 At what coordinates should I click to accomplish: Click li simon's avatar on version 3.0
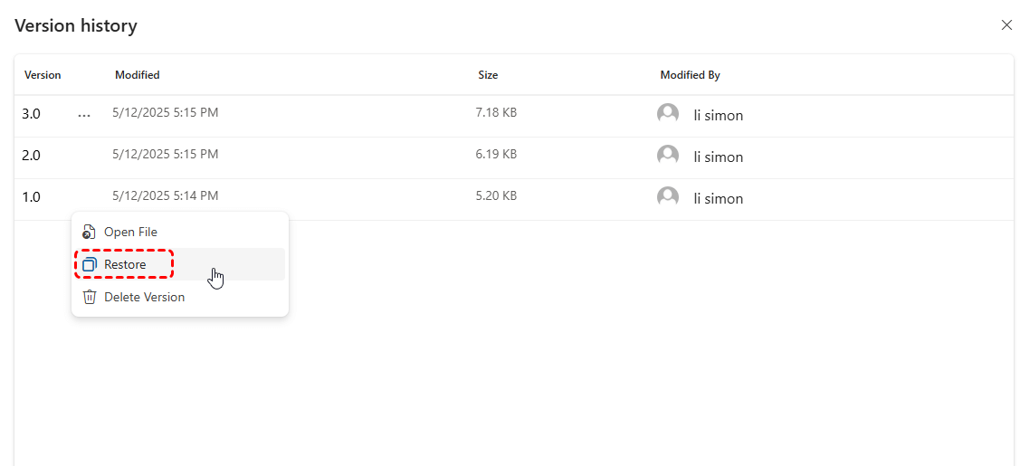tap(667, 114)
